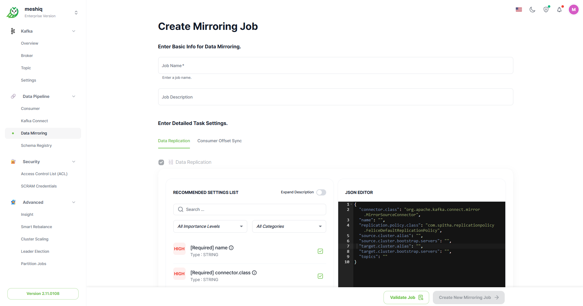Collapse the Kafka sidebar section
Image resolution: width=583 pixels, height=306 pixels.
(74, 31)
